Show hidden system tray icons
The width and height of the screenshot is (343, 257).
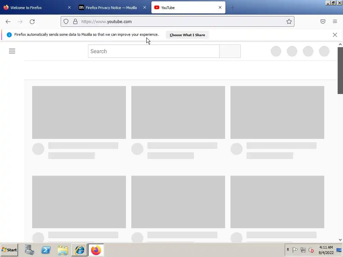point(288,250)
